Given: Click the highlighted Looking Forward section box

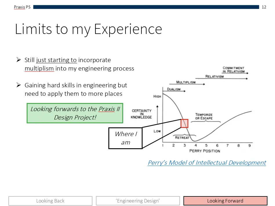Looking at the screenshot, I should 225,201.
